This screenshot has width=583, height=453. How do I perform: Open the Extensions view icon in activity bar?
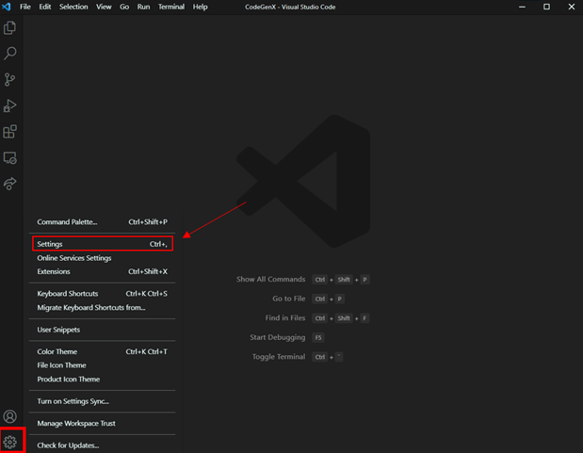coord(10,132)
